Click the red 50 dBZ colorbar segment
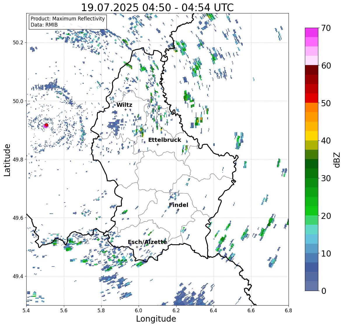Screen dimensions: 344x326 [x=312, y=98]
